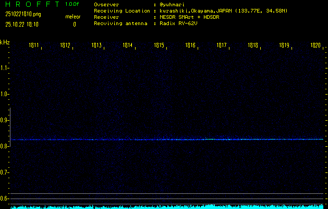
Task: Click the 1811 time marker
Action: click(34, 46)
